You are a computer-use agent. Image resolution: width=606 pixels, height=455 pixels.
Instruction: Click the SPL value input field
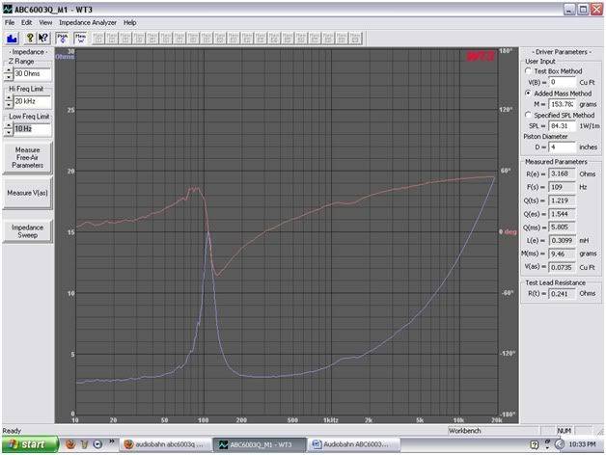(x=563, y=126)
